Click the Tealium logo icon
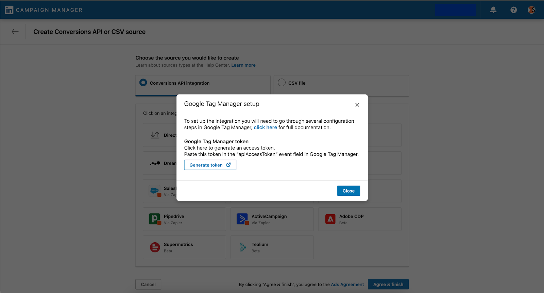The height and width of the screenshot is (293, 544). tap(242, 247)
